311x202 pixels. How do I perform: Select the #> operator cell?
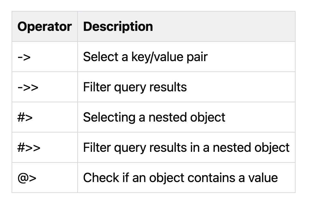[x=25, y=117]
